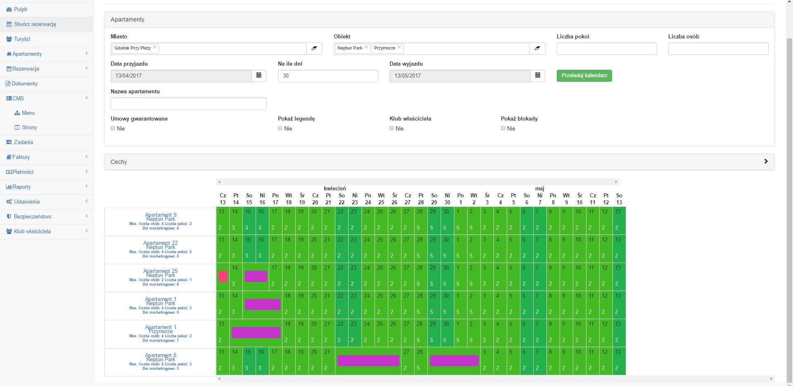Expand the Klub właściciela sidebar submenu
Screen dimensions: 793x386
(86, 231)
